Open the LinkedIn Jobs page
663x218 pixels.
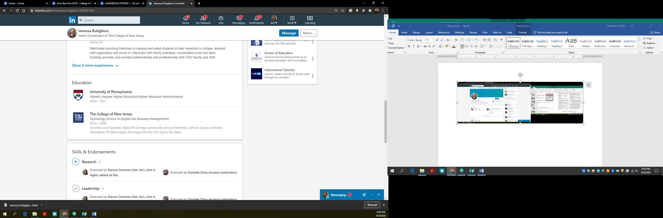[221, 20]
